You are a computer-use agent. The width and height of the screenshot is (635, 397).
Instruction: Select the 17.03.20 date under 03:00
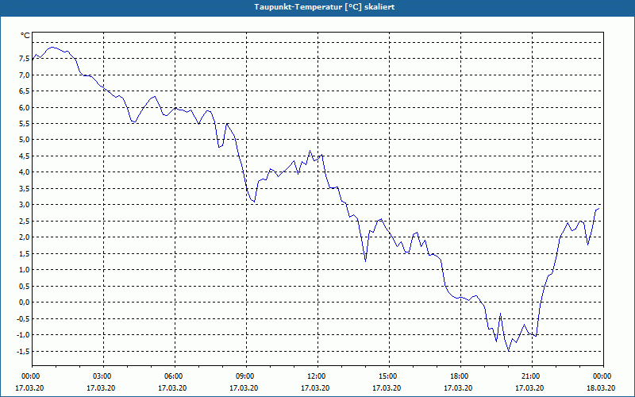(x=102, y=387)
